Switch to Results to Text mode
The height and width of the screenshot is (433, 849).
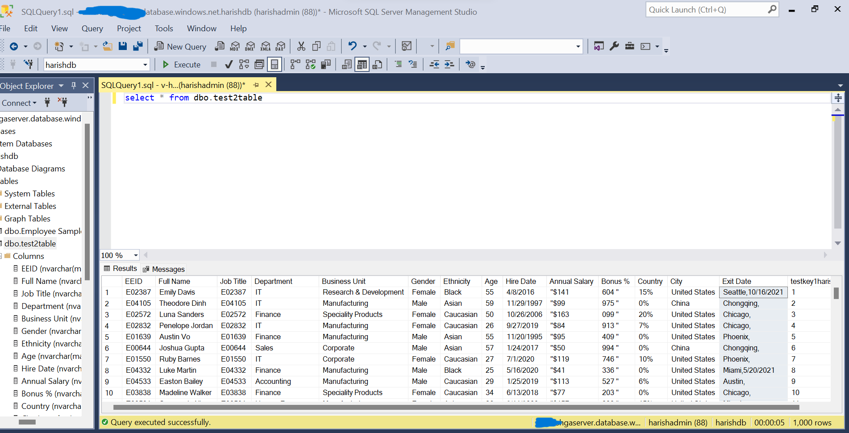click(347, 65)
